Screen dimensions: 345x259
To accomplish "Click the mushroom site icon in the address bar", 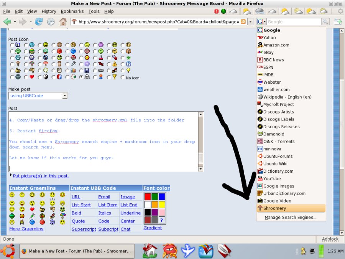I will [74, 21].
